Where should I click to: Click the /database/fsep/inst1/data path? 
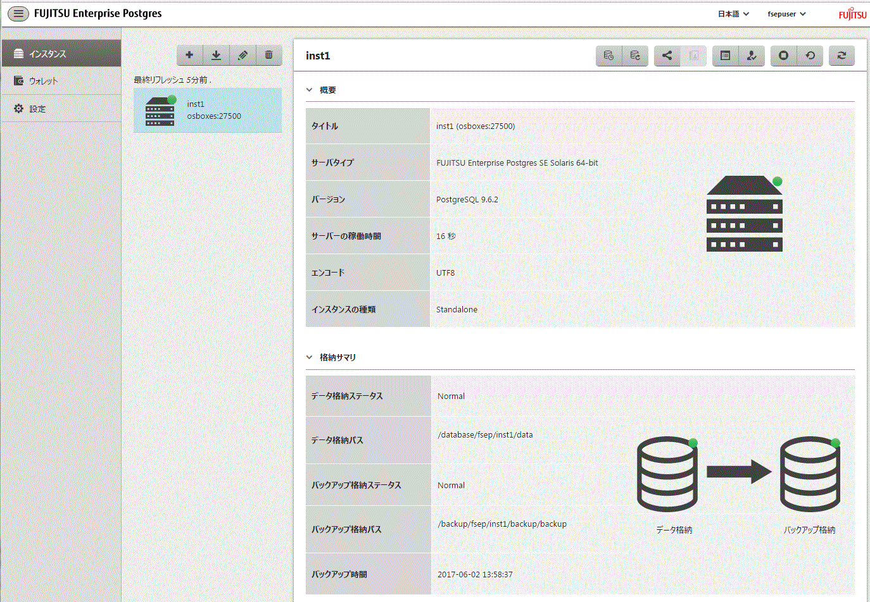485,434
